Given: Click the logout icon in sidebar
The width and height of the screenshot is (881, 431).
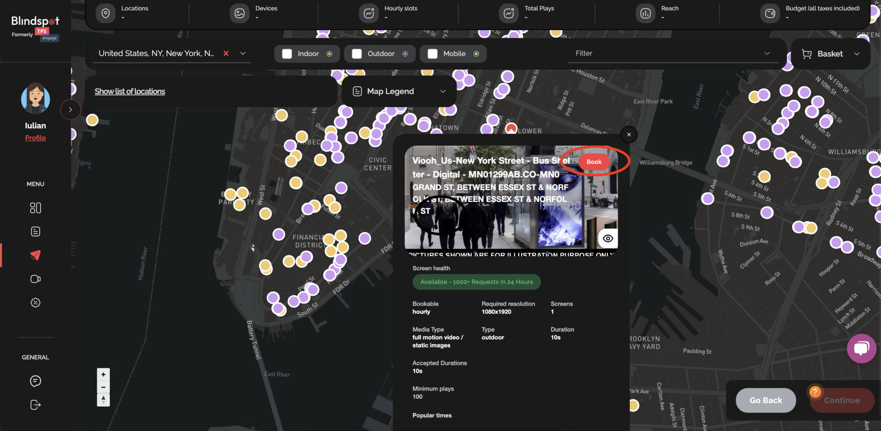Looking at the screenshot, I should 35,405.
